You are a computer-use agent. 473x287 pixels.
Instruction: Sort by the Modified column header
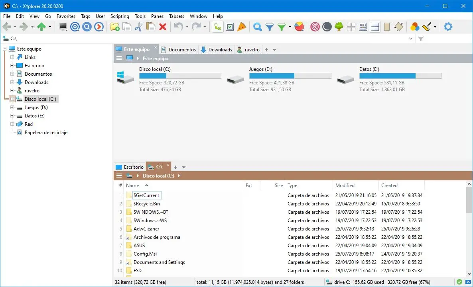[355, 185]
